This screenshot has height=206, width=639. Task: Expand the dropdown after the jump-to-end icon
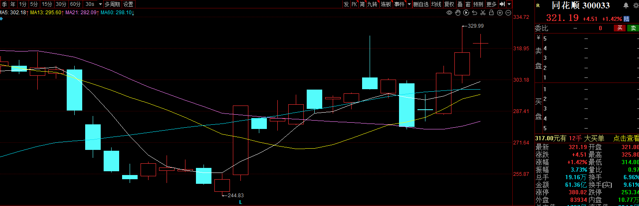(x=509, y=4)
